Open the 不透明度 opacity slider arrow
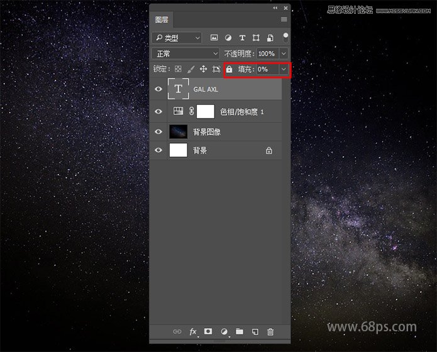Image resolution: width=437 pixels, height=352 pixels. coord(284,53)
